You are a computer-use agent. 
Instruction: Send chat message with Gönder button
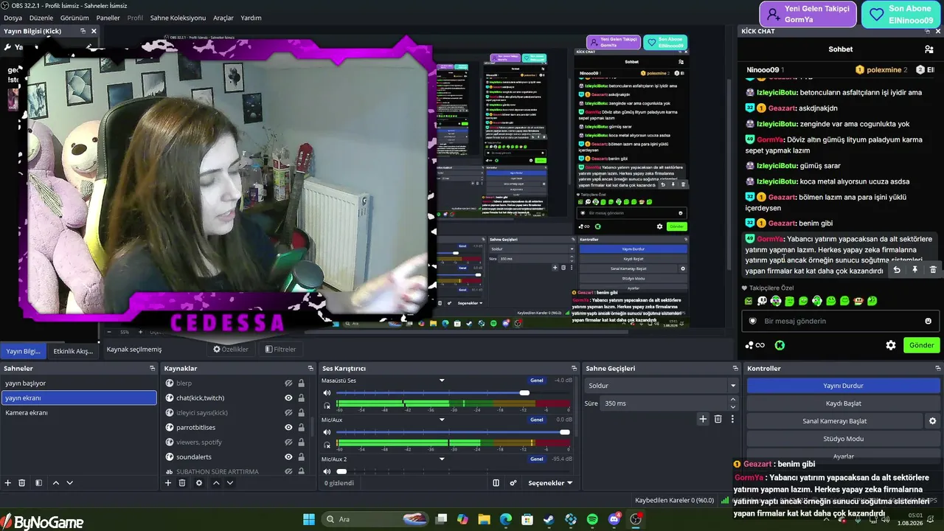921,345
